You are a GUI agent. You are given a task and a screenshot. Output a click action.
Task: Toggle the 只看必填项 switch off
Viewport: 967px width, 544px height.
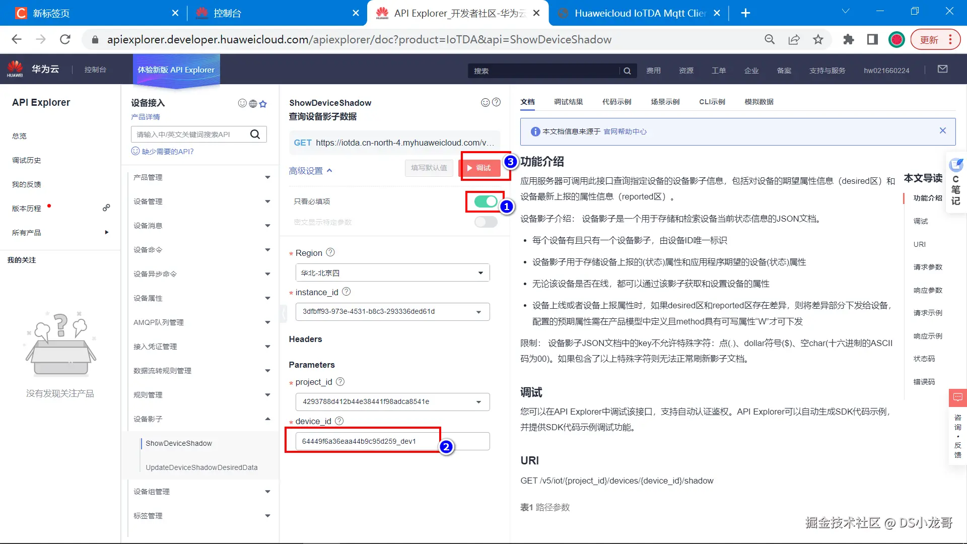[x=486, y=201]
